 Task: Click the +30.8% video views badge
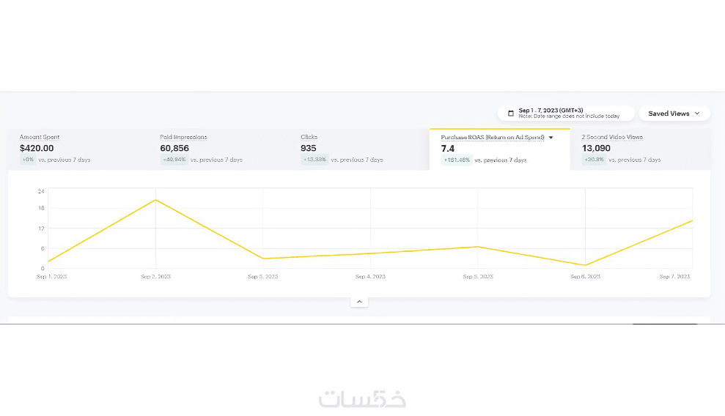593,160
